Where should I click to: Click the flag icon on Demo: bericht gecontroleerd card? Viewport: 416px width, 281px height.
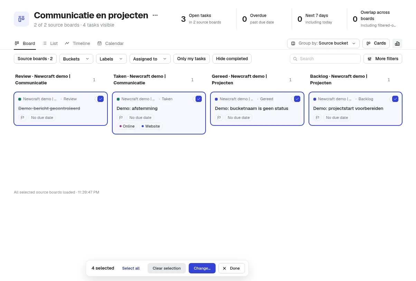pyautogui.click(x=22, y=118)
